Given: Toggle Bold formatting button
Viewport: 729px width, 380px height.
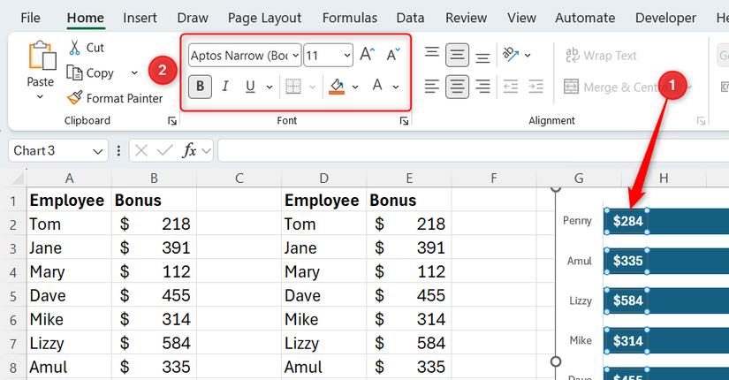Looking at the screenshot, I should point(200,87).
